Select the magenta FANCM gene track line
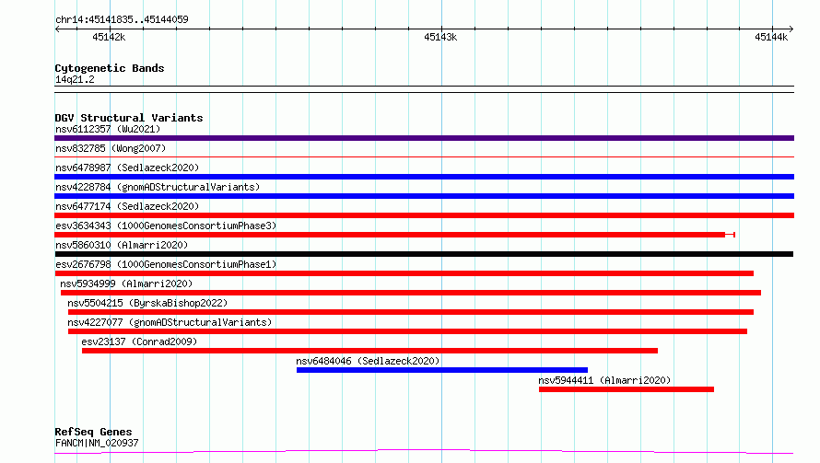The image size is (820, 463). tap(424, 452)
